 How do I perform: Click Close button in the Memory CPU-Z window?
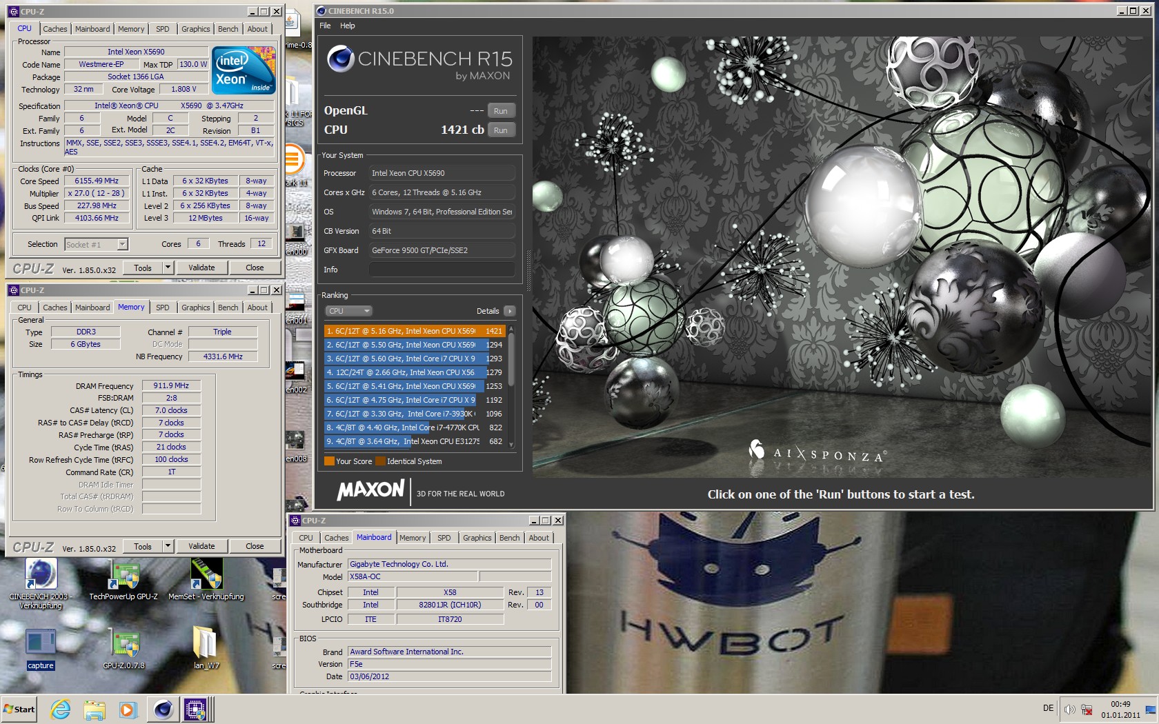255,546
